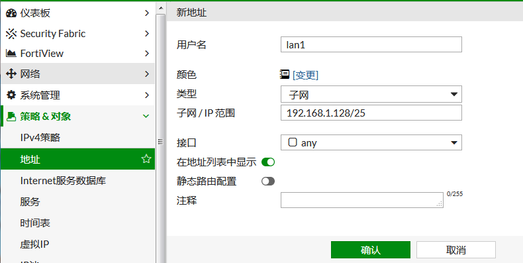Click the 用户名 input field
The width and height of the screenshot is (523, 263).
point(371,44)
